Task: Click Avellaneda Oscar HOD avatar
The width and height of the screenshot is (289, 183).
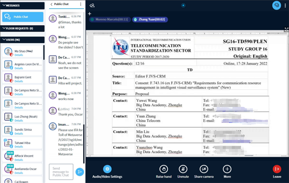Action: click(8, 169)
